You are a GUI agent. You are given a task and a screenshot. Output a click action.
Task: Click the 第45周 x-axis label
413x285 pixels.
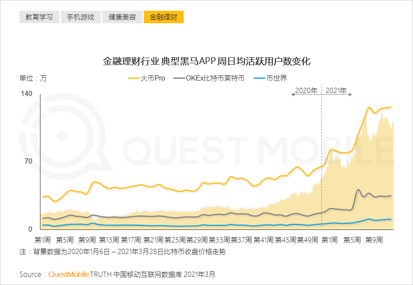click(x=286, y=240)
